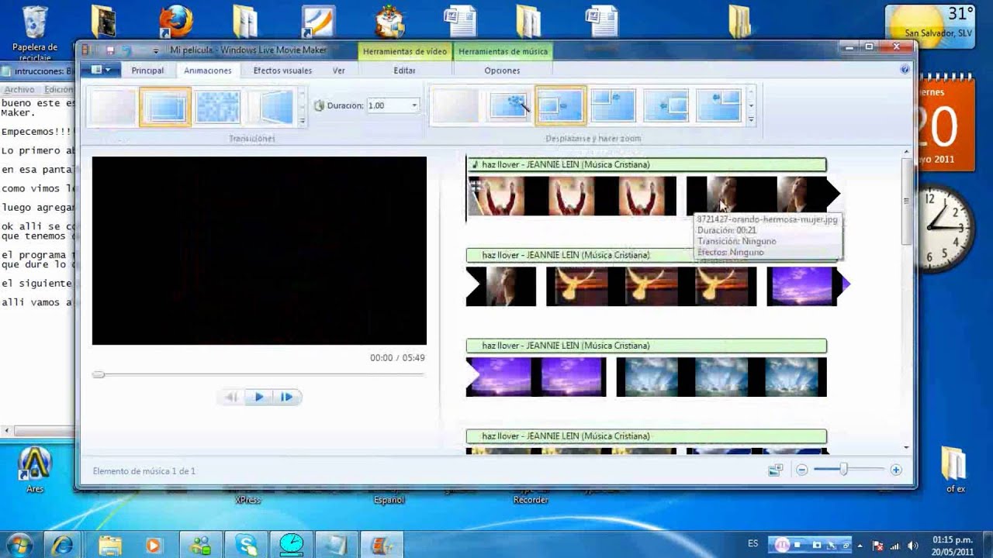Open the Ares desktop shortcut
The height and width of the screenshot is (558, 993).
[x=35, y=470]
